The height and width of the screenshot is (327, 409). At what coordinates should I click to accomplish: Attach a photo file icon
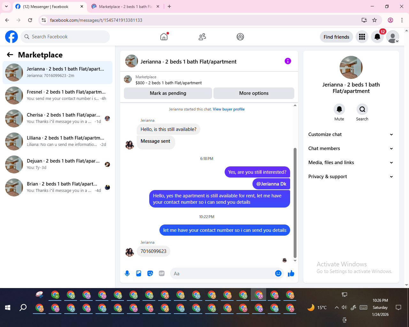pyautogui.click(x=139, y=273)
